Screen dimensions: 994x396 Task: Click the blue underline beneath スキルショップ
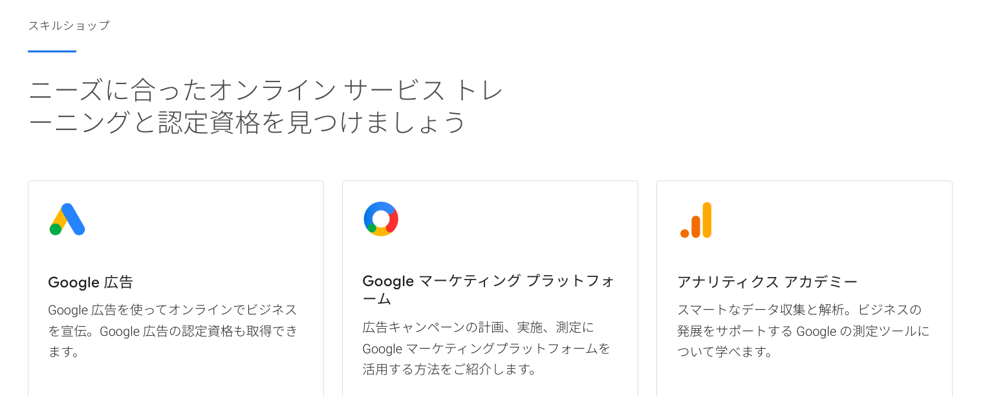pos(52,51)
